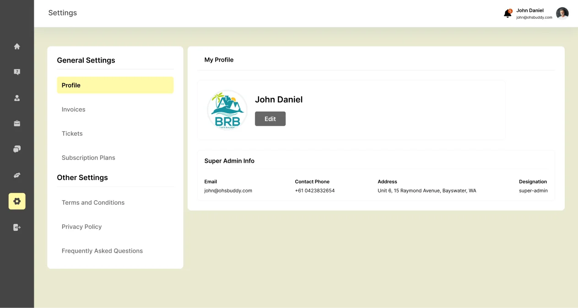Click the handshake icon in sidebar
Image resolution: width=578 pixels, height=308 pixels.
pos(17,175)
